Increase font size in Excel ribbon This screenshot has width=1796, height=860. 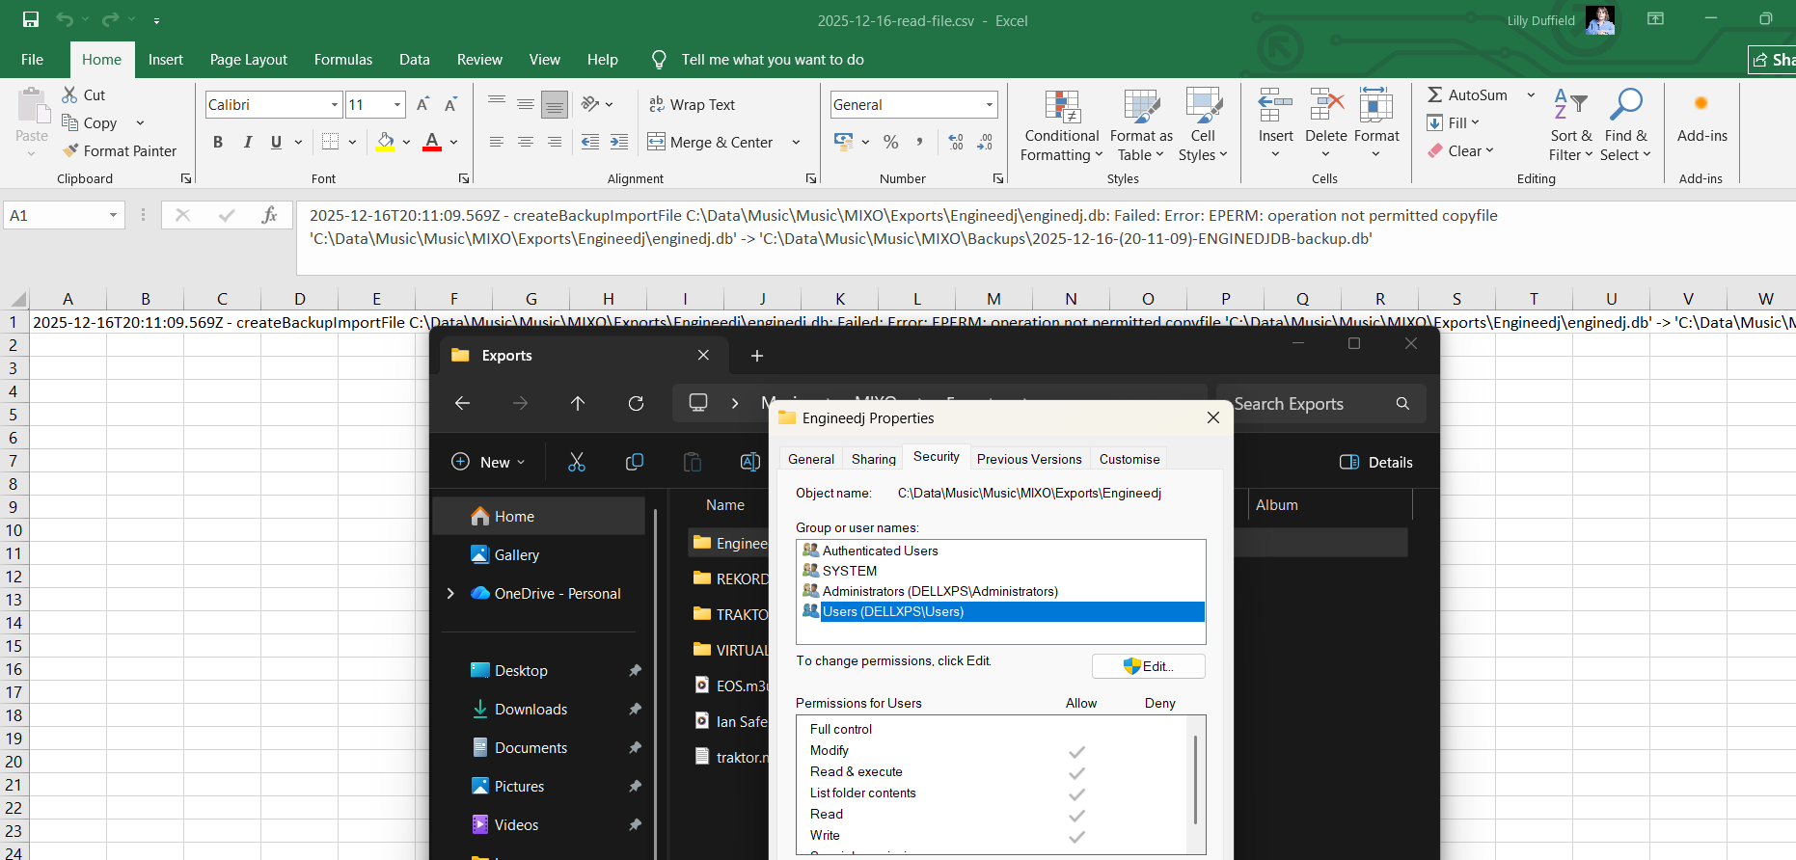[422, 104]
